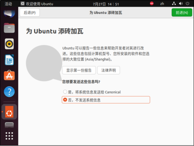
Task: Open the network status icon
Action: [174, 3]
